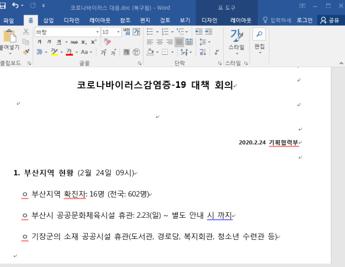Toggle Show/Hide paragraph marks
Screen dimensions: 345x267
217,52
